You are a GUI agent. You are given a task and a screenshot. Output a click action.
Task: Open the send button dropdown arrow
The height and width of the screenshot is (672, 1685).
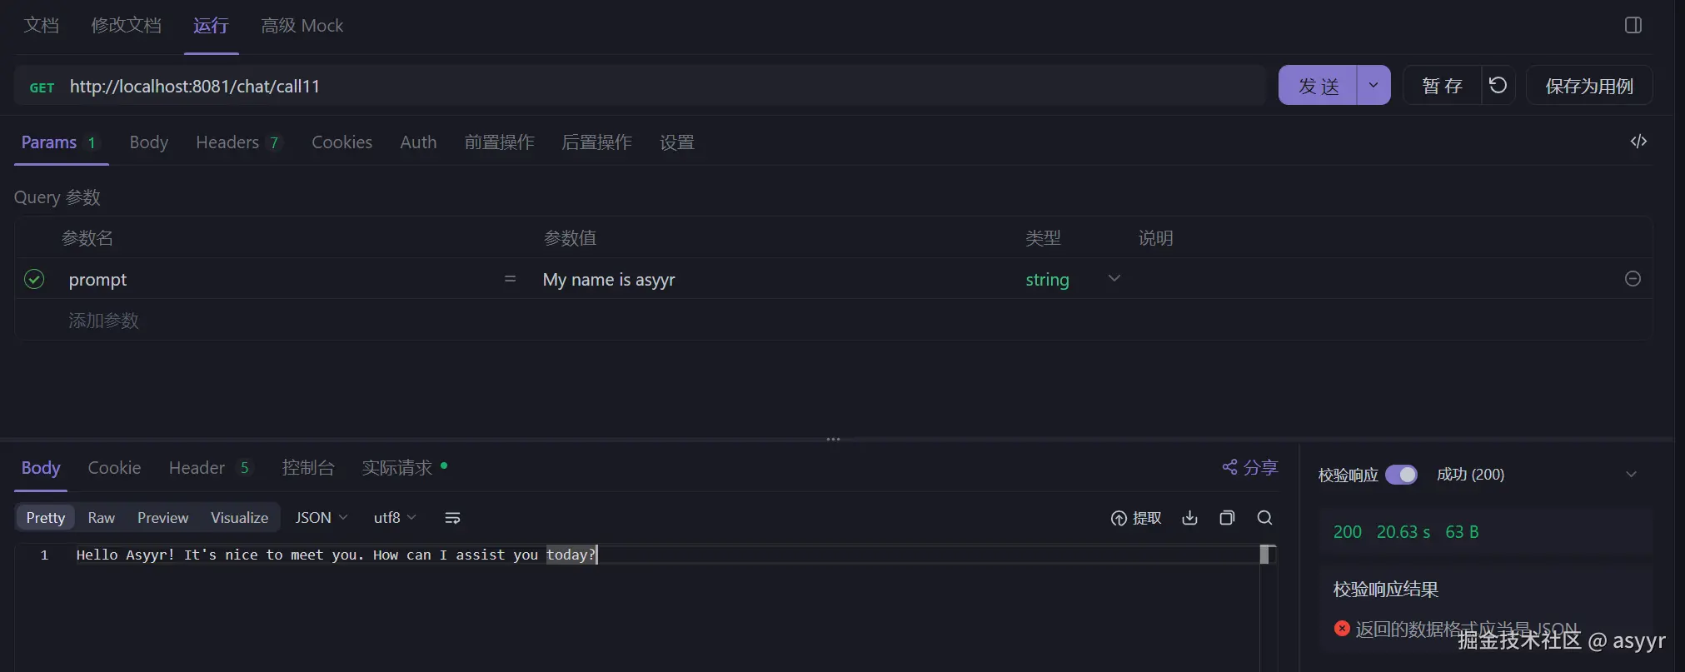pyautogui.click(x=1373, y=86)
